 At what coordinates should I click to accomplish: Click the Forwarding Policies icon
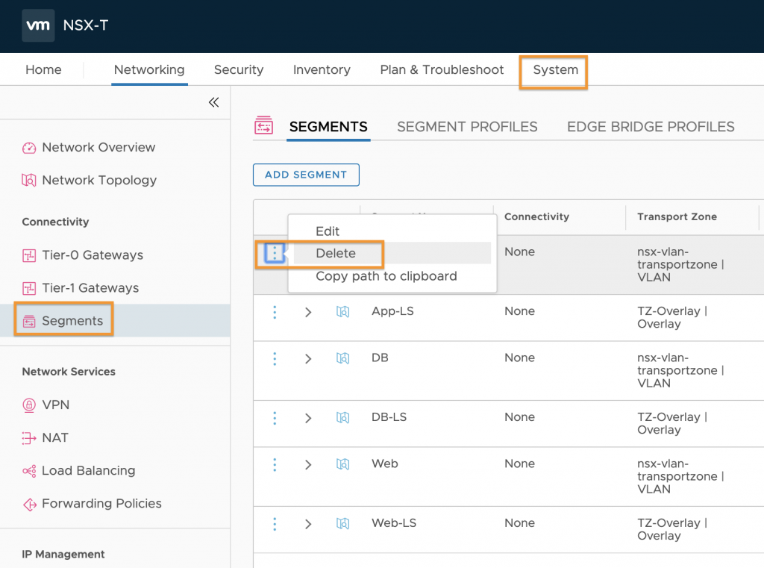click(x=29, y=504)
